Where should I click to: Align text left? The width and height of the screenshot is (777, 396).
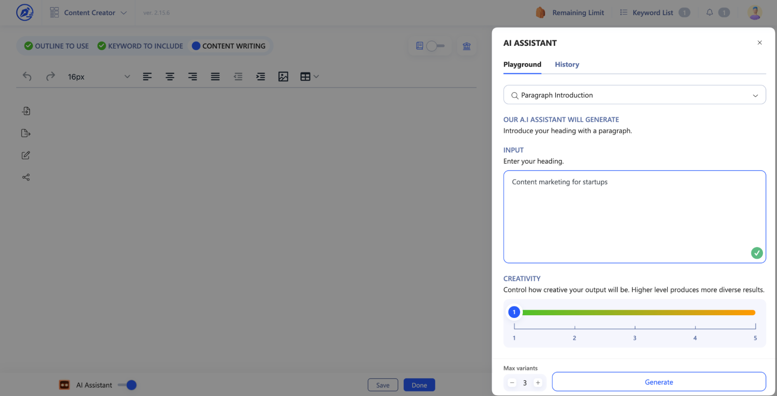[147, 76]
